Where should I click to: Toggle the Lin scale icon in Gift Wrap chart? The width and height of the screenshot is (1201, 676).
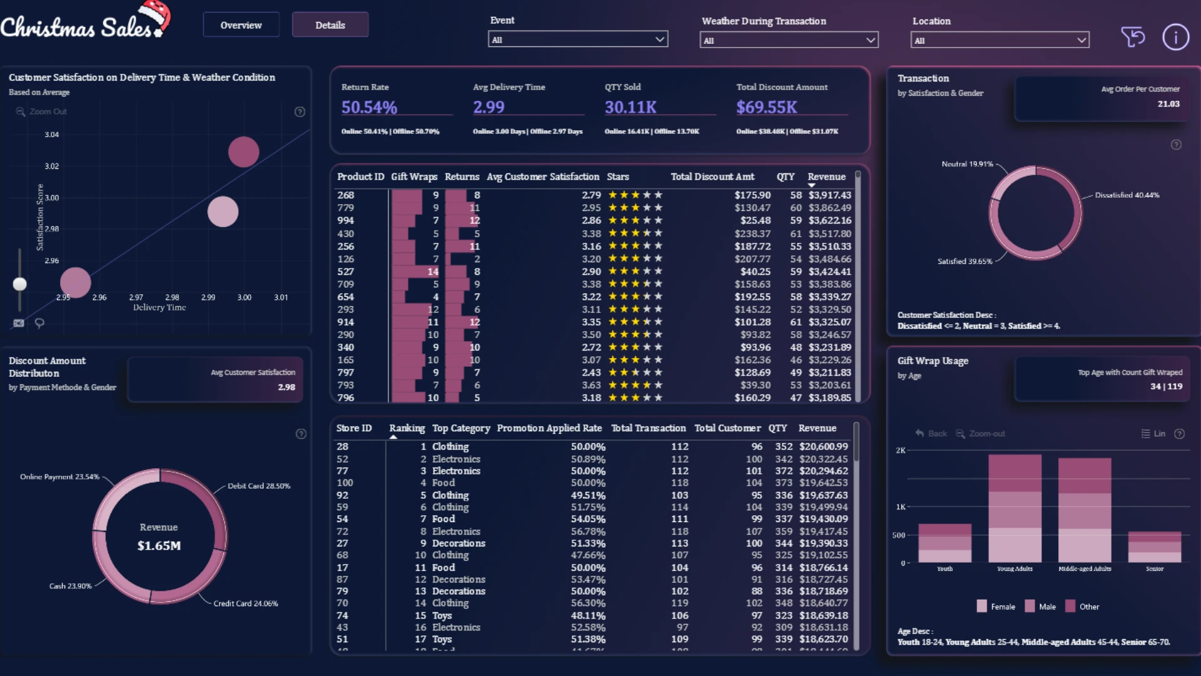point(1145,434)
